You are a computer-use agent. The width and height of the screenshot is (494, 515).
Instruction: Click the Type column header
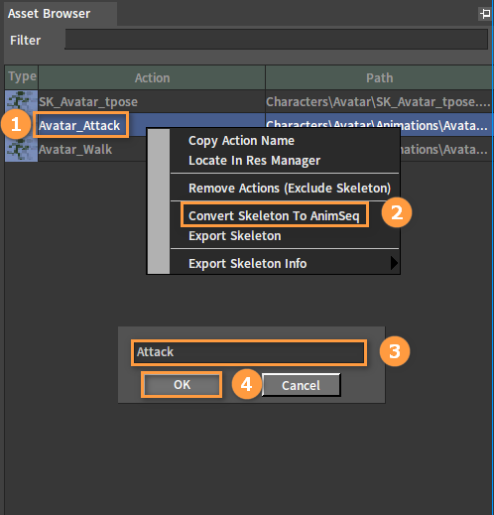pyautogui.click(x=22, y=77)
